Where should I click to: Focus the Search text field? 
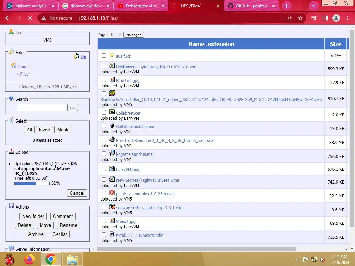coord(42,108)
